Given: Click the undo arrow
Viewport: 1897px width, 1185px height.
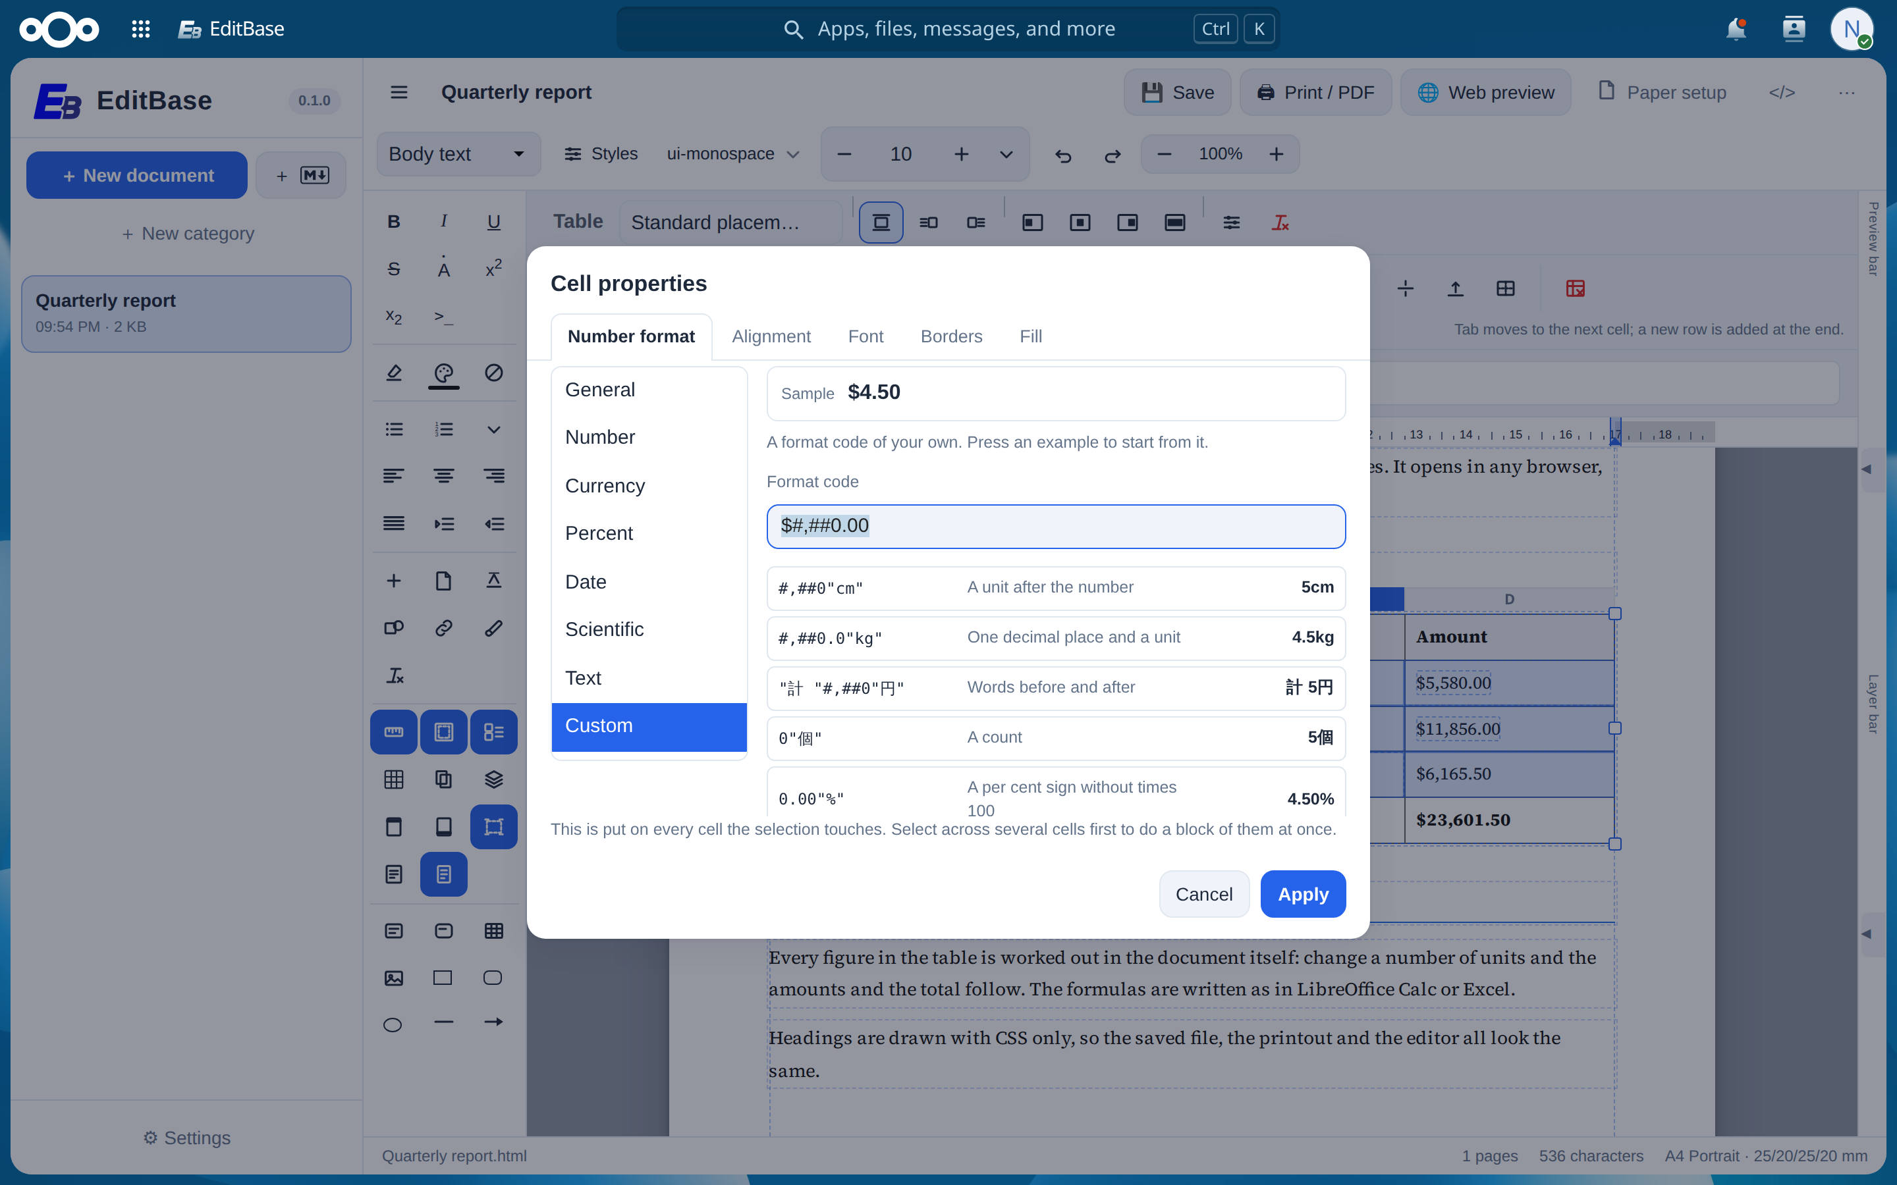Looking at the screenshot, I should coord(1063,155).
